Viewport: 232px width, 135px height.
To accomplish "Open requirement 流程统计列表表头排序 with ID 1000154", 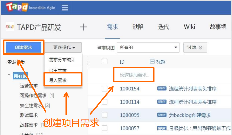I will (x=193, y=89).
